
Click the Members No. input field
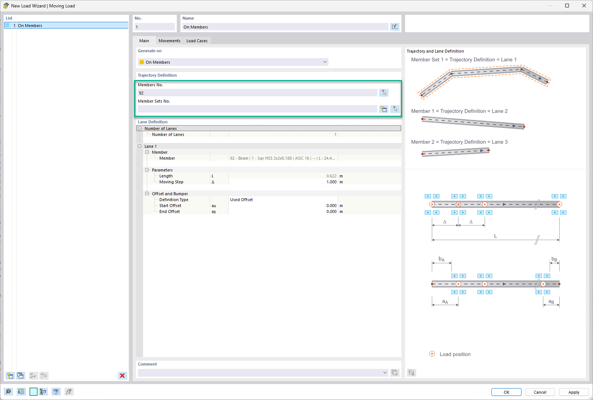[257, 93]
